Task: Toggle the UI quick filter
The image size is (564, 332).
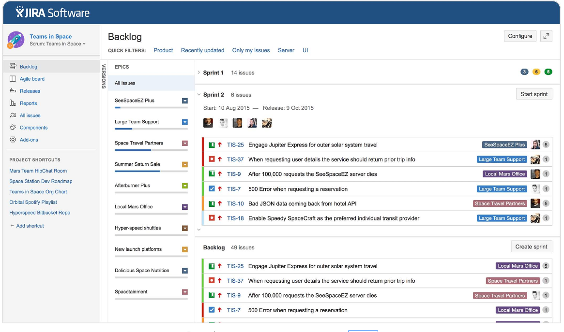Action: click(305, 50)
